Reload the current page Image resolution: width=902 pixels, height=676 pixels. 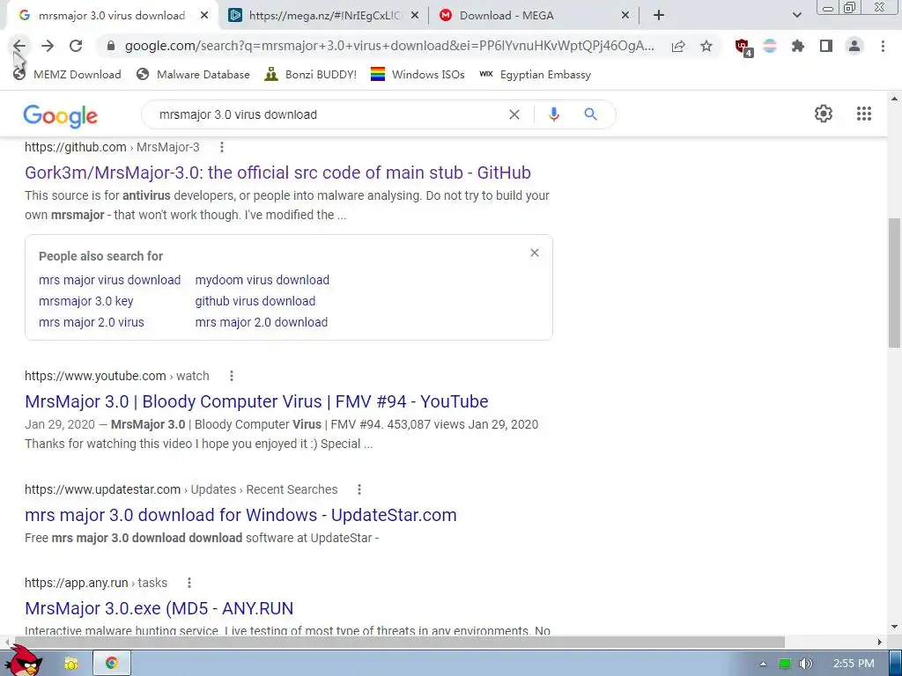tap(76, 46)
